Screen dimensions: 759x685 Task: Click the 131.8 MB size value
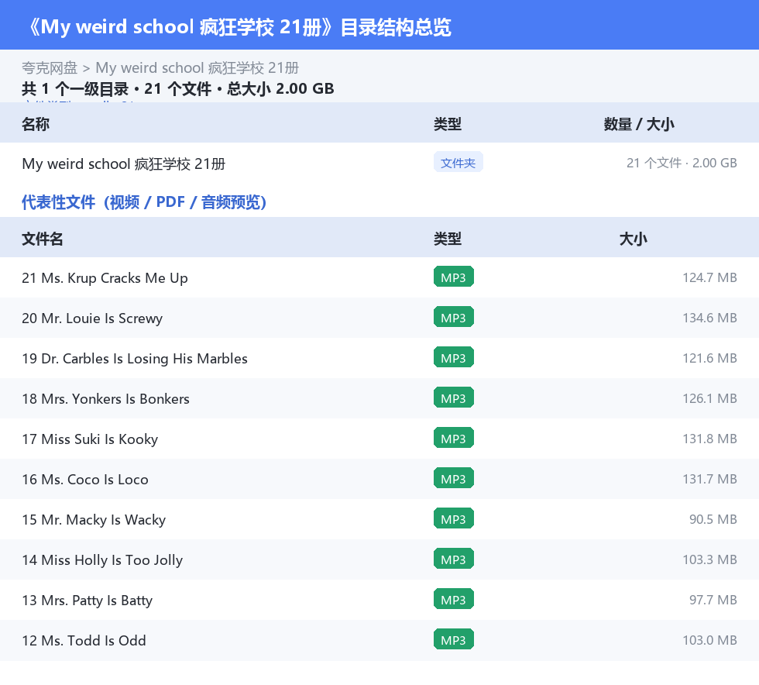click(x=709, y=439)
